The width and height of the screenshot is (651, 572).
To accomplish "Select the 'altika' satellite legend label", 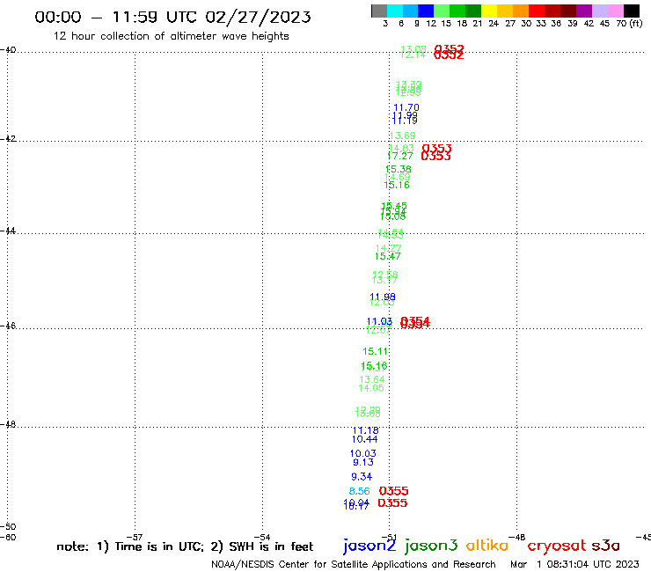I will pyautogui.click(x=487, y=545).
